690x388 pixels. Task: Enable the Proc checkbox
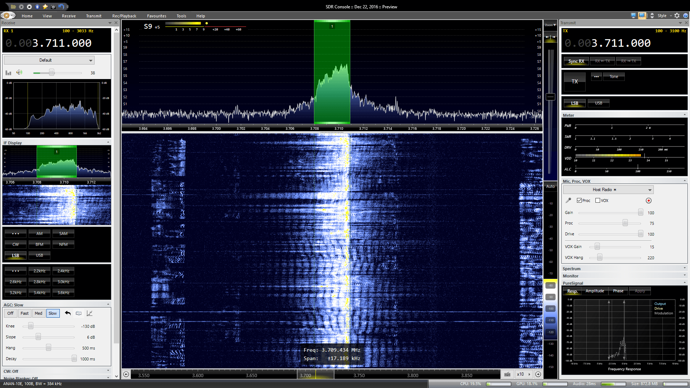(579, 200)
